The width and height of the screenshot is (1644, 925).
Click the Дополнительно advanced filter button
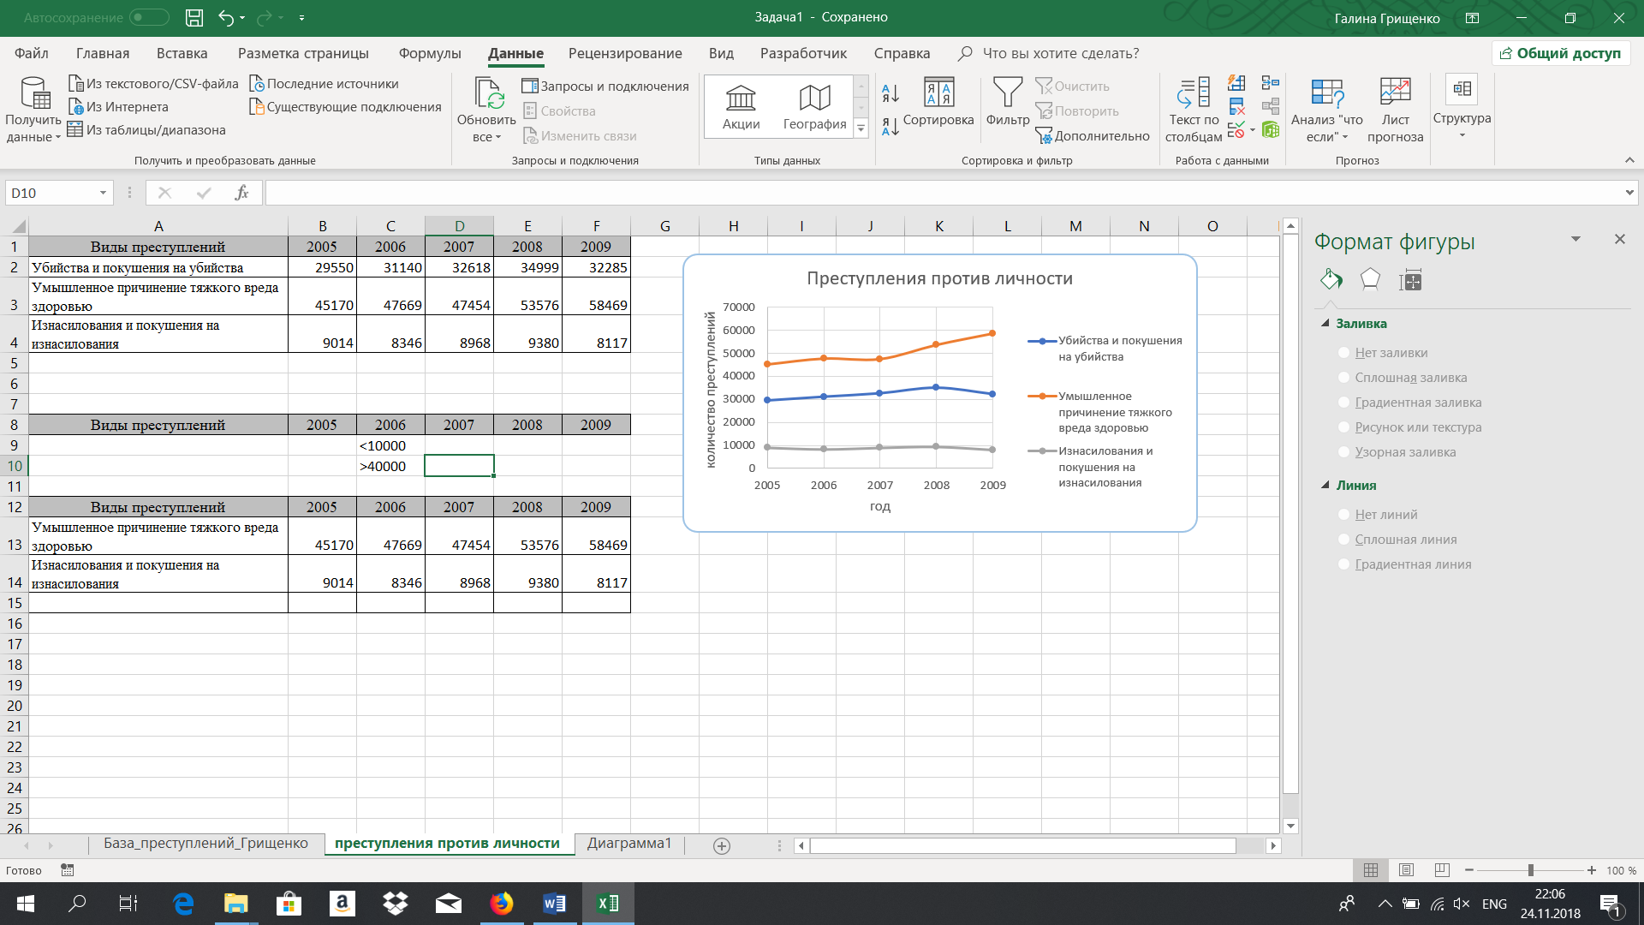pyautogui.click(x=1093, y=135)
